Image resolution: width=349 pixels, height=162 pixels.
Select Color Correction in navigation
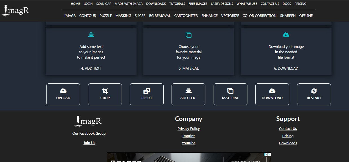tap(259, 16)
